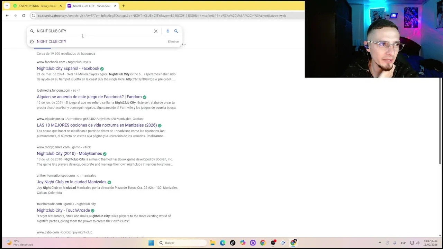Open Google Chrome from the taskbar

[263, 243]
